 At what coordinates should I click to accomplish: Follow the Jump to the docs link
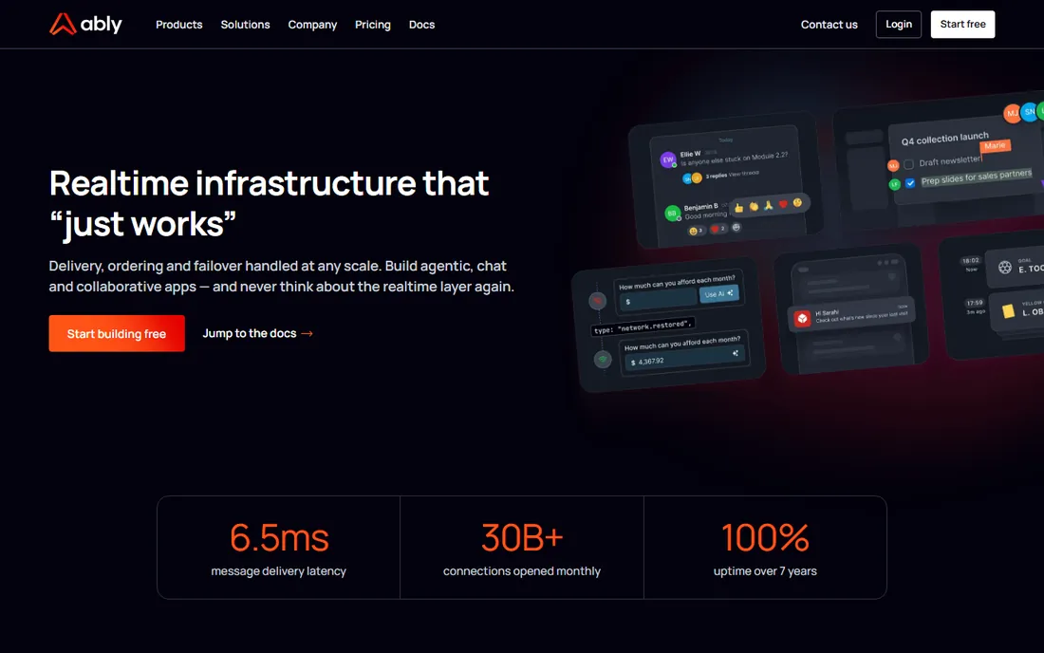pyautogui.click(x=257, y=333)
